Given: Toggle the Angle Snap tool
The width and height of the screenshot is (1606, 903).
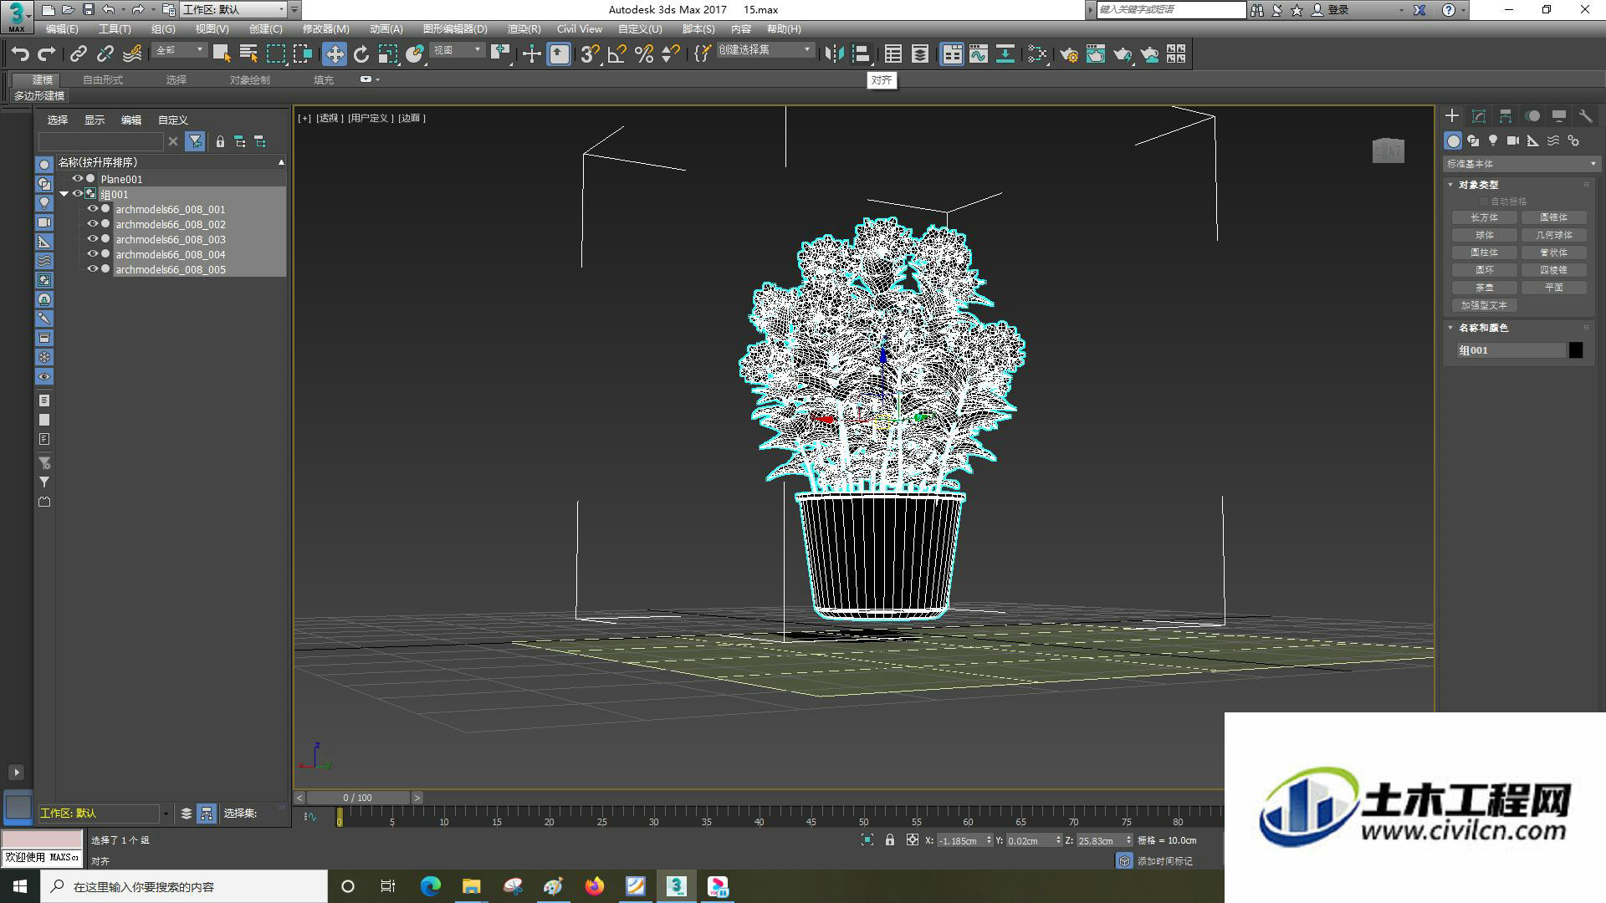Looking at the screenshot, I should click(x=617, y=54).
